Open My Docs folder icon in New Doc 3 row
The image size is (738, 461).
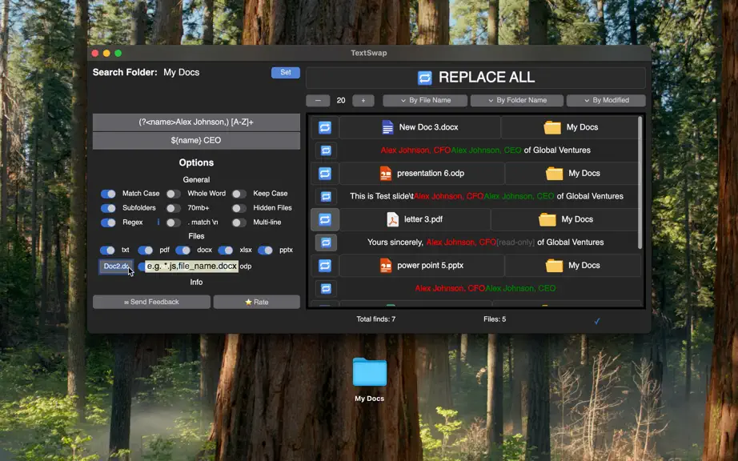point(552,127)
